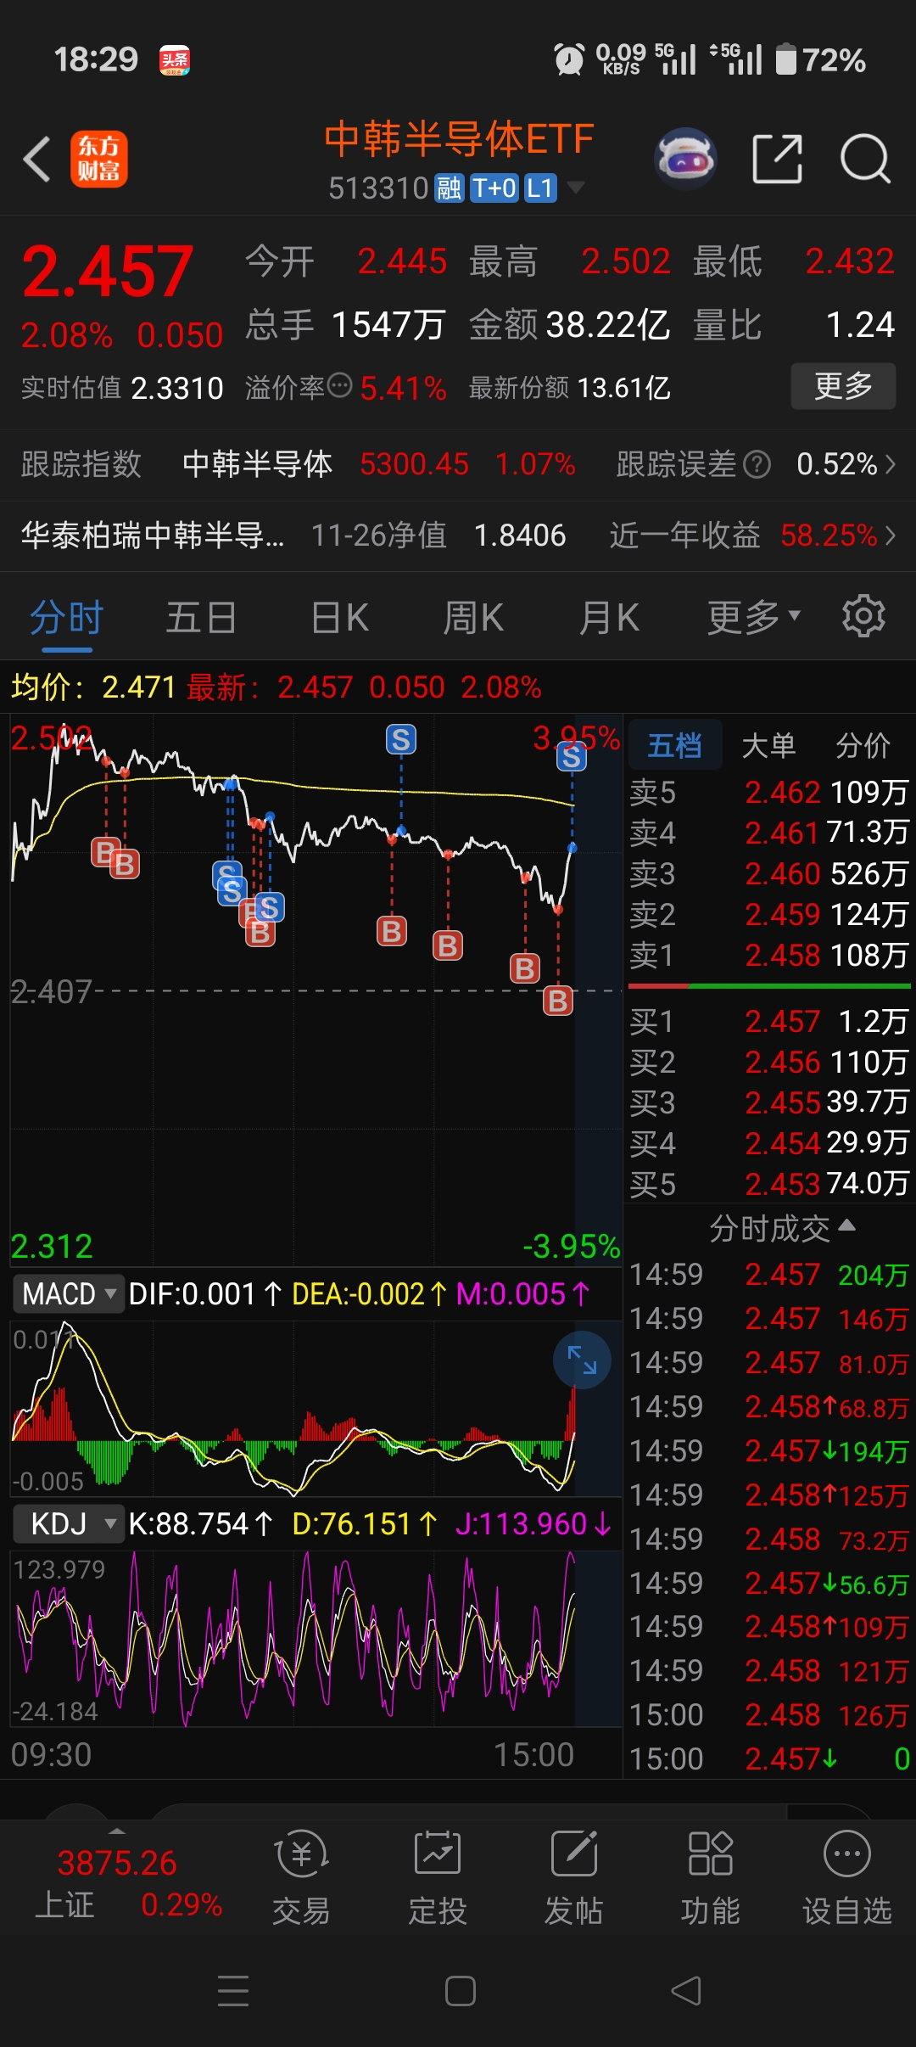Tap 买5 price 2.453 row

coord(769,1183)
